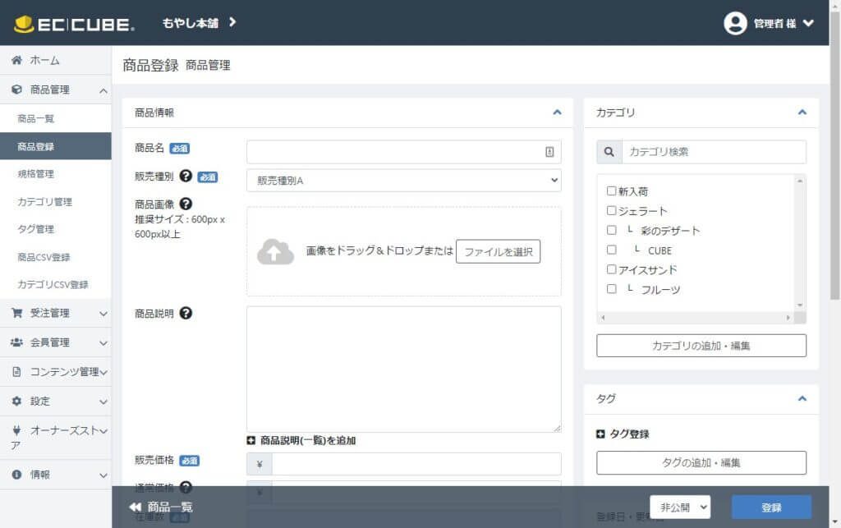Click the help icon next to 商品説明
Viewport: 841px width, 528px height.
[186, 313]
